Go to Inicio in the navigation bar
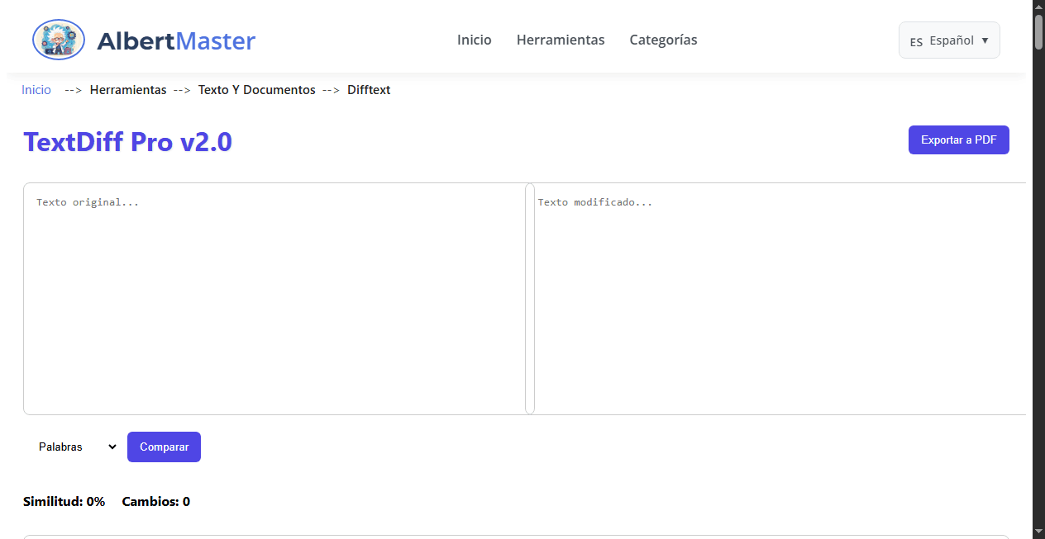The image size is (1045, 539). click(474, 40)
